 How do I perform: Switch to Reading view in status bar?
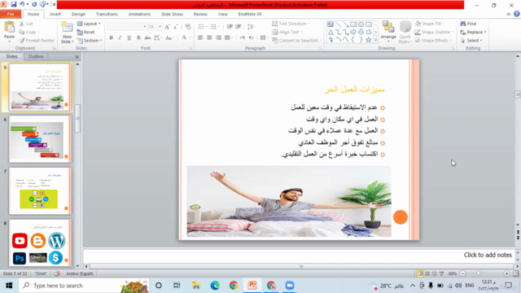(434, 273)
